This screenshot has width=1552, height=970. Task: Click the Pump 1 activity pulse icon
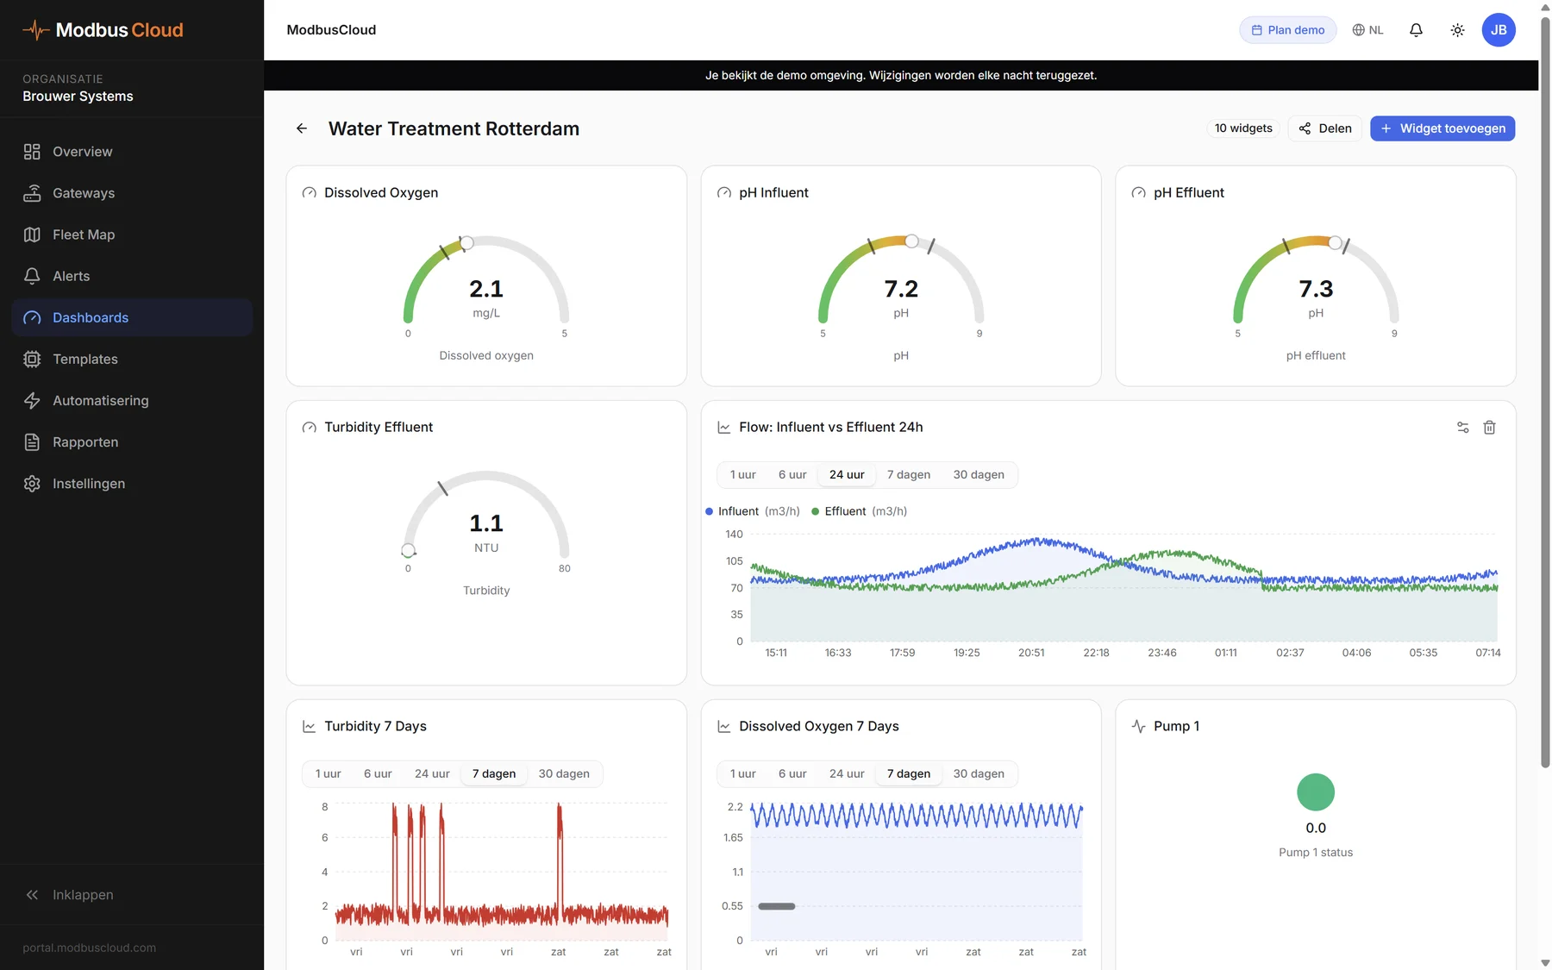click(x=1138, y=727)
